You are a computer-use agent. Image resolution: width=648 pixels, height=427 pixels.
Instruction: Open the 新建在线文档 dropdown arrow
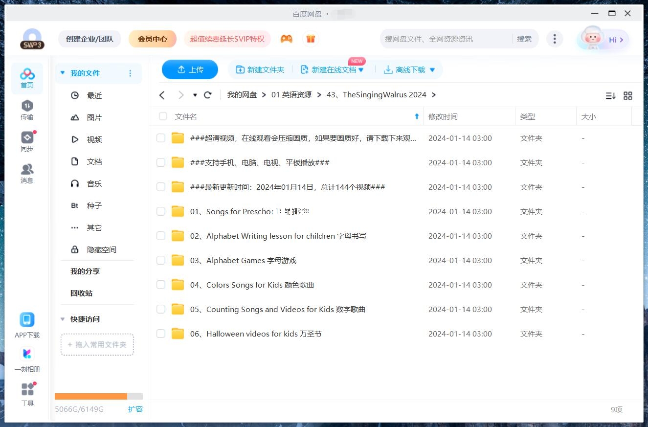pos(361,69)
